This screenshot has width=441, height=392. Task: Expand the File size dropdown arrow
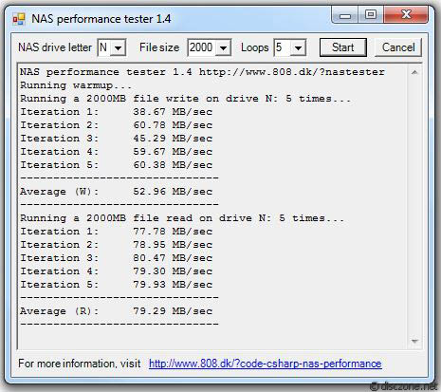(223, 48)
